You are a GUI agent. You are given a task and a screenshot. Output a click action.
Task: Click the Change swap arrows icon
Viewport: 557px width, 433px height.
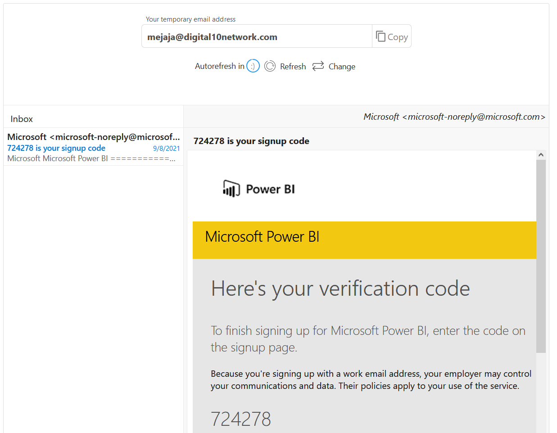(x=318, y=66)
